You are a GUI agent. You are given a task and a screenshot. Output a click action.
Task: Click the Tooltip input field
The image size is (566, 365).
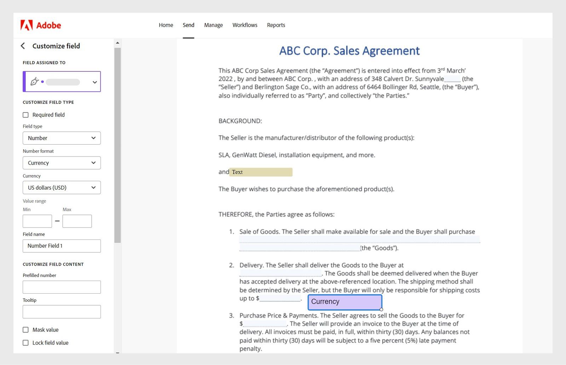62,312
